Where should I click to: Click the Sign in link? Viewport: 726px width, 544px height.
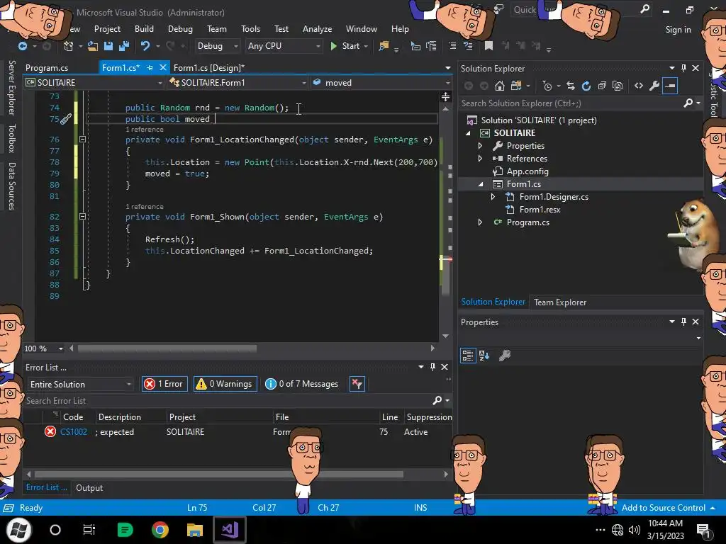pos(678,30)
